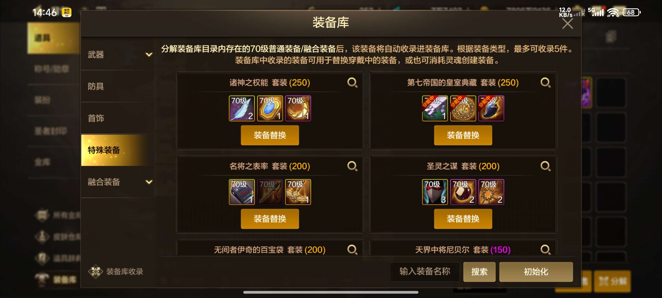Focus the 输入装备名称 input field
The height and width of the screenshot is (298, 662).
pos(425,272)
